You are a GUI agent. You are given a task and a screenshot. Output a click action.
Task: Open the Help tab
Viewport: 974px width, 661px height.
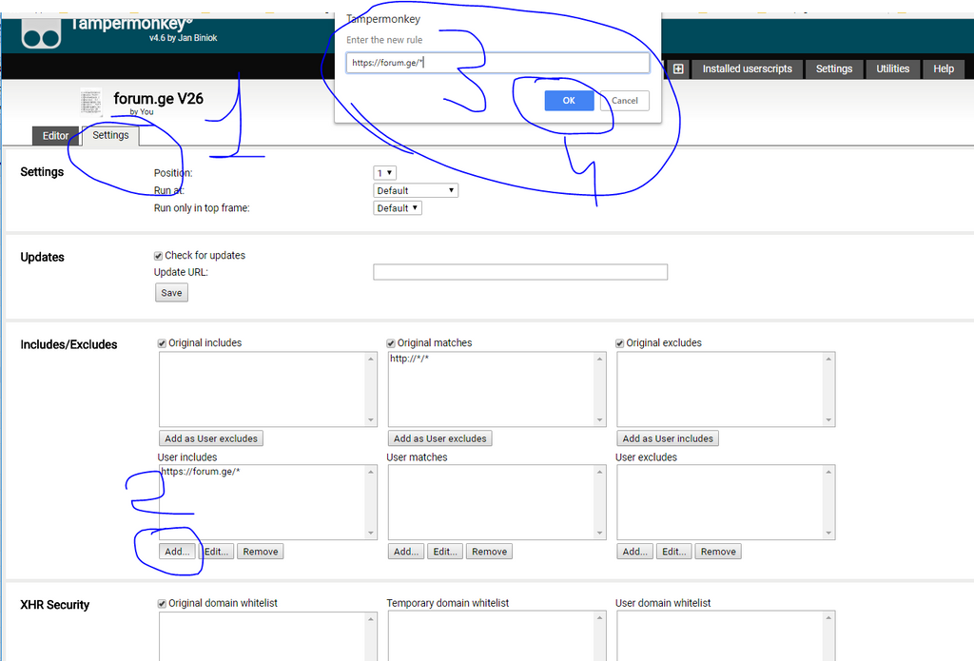tap(943, 69)
